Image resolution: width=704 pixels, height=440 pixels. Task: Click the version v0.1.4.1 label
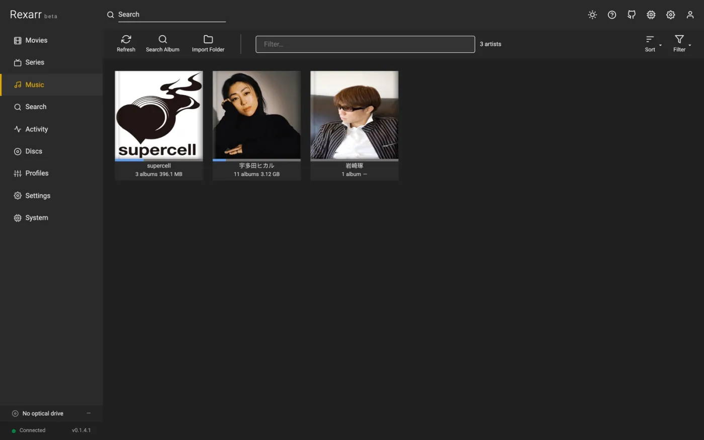[x=81, y=430]
